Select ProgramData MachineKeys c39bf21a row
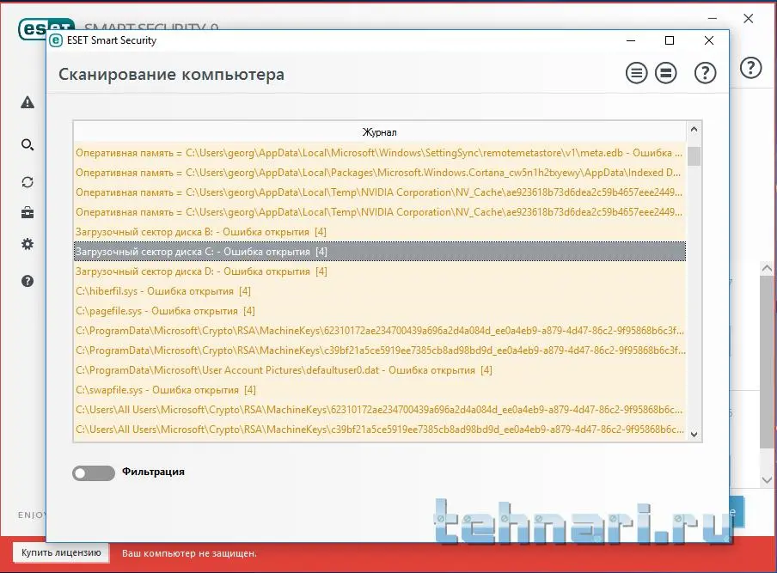This screenshot has width=777, height=573. click(380, 351)
